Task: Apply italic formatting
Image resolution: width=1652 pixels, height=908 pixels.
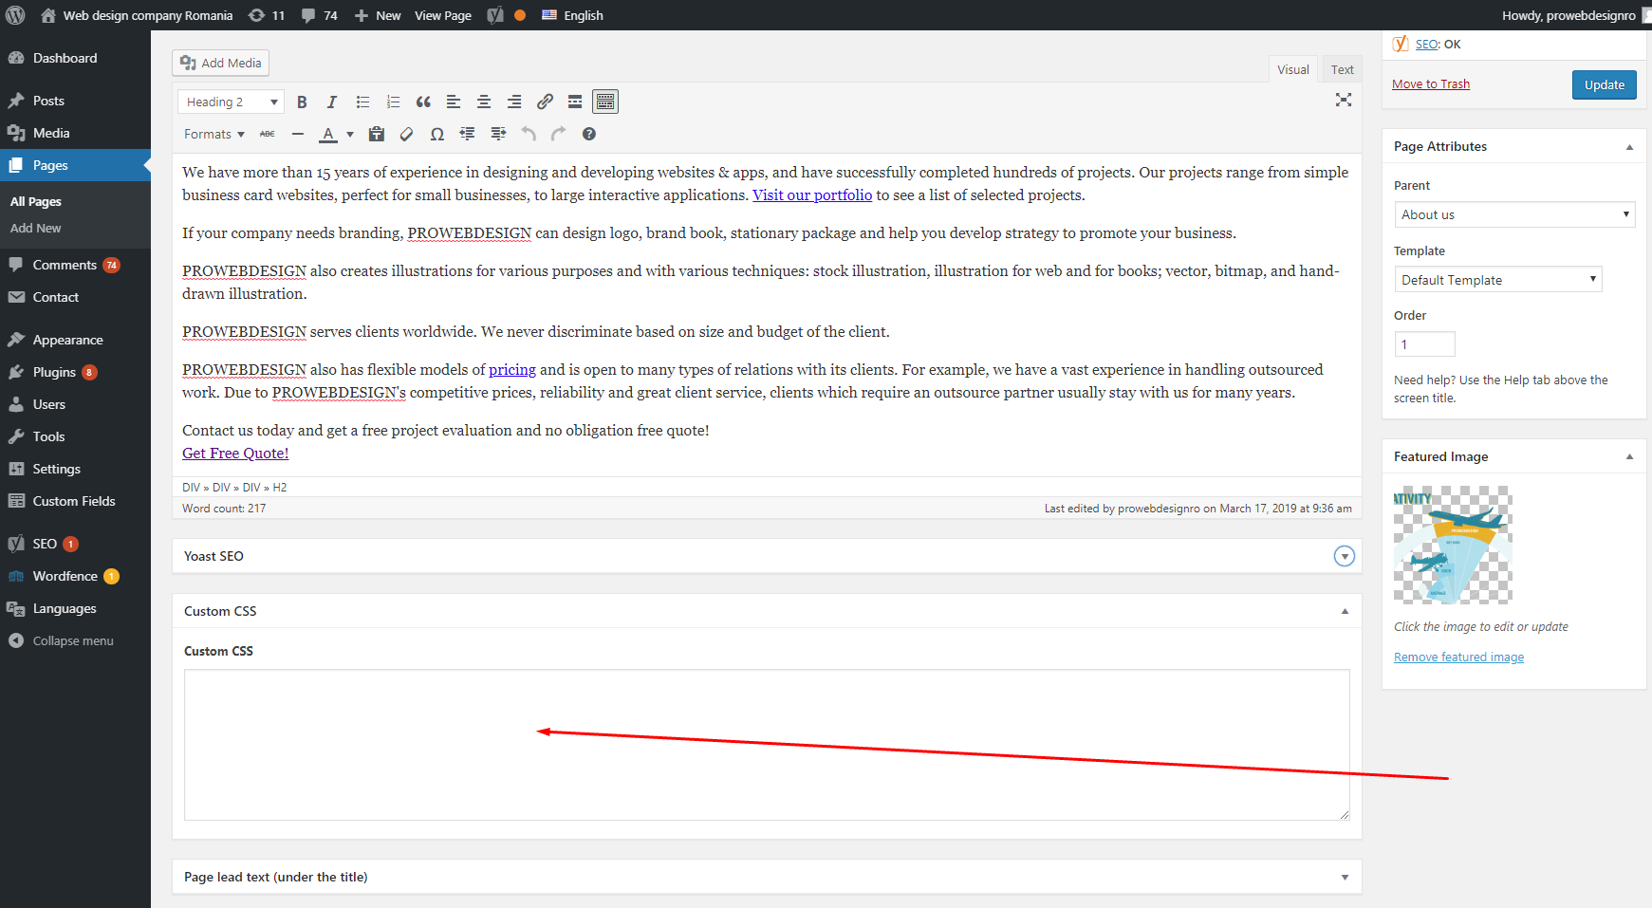Action: pos(332,102)
